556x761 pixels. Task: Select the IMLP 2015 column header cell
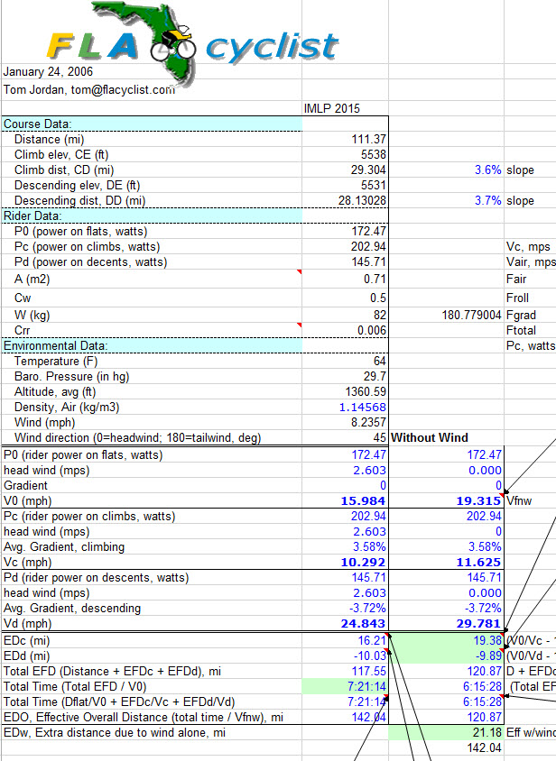(331, 108)
